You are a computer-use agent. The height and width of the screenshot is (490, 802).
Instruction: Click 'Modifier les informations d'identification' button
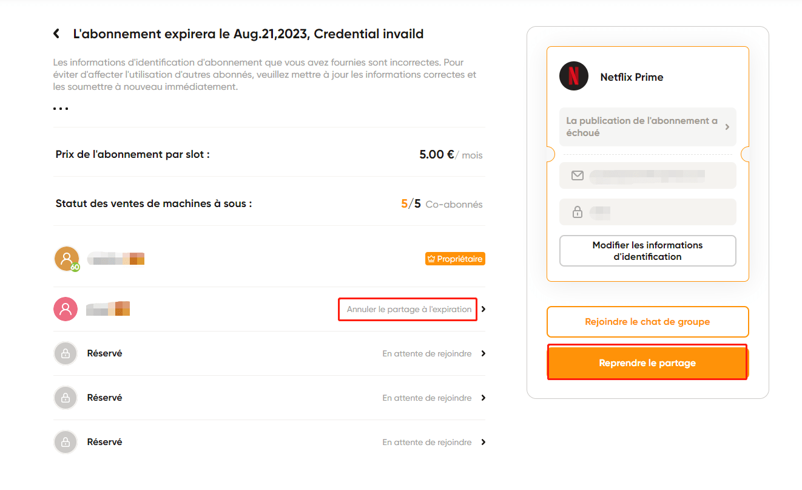(647, 251)
